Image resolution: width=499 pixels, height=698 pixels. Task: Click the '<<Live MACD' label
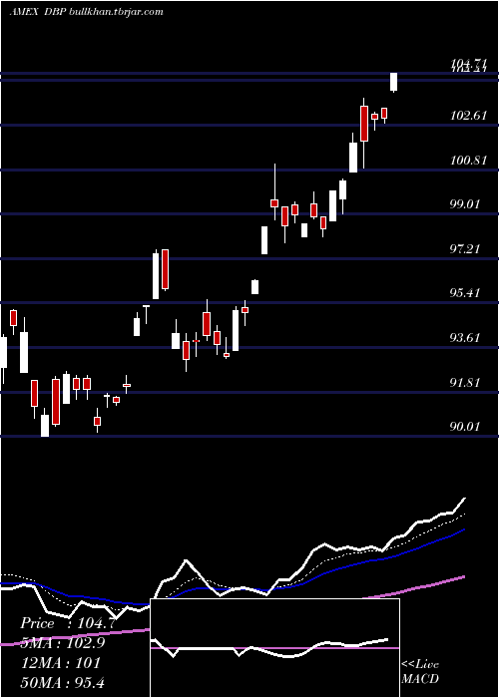pyautogui.click(x=420, y=671)
